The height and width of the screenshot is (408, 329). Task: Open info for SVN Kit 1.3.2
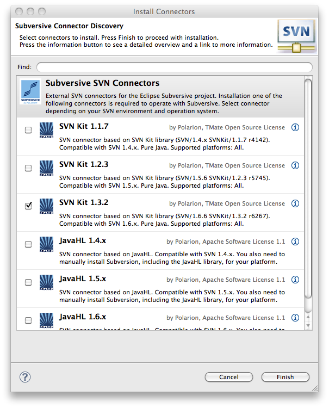[295, 203]
